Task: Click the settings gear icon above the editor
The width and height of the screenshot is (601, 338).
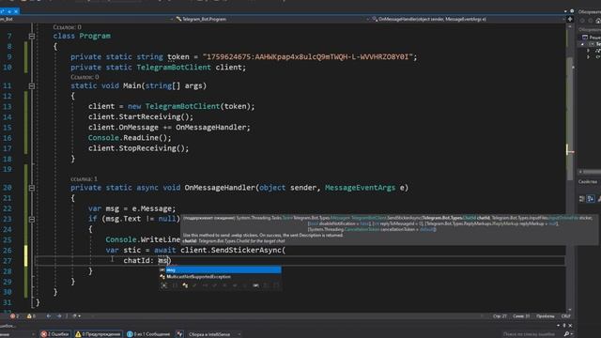Action: click(x=572, y=11)
